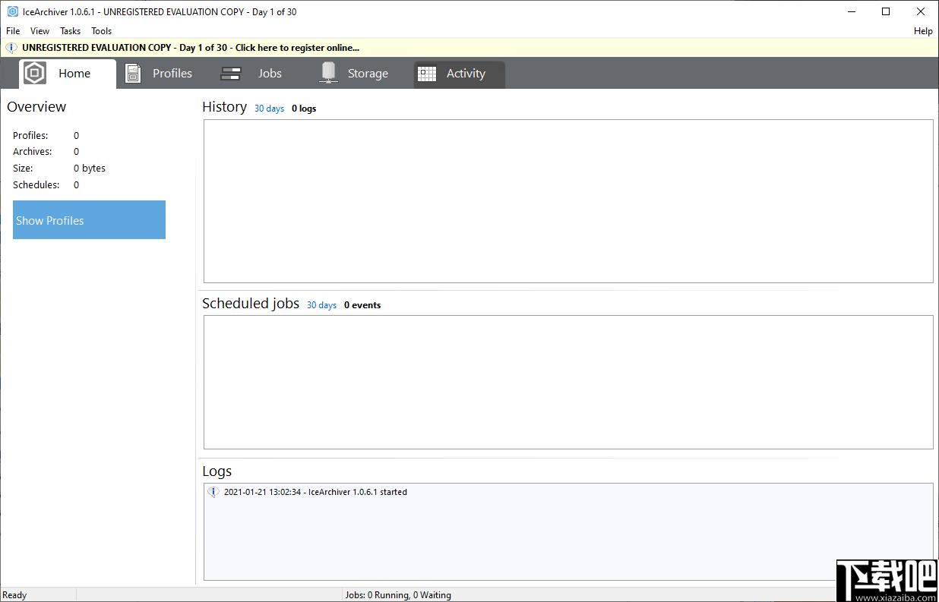Image resolution: width=939 pixels, height=602 pixels.
Task: Click the 'Schedules:' overview label
Action: [36, 185]
